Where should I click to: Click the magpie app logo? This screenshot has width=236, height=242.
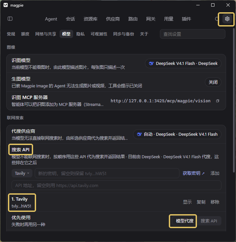[6, 5]
